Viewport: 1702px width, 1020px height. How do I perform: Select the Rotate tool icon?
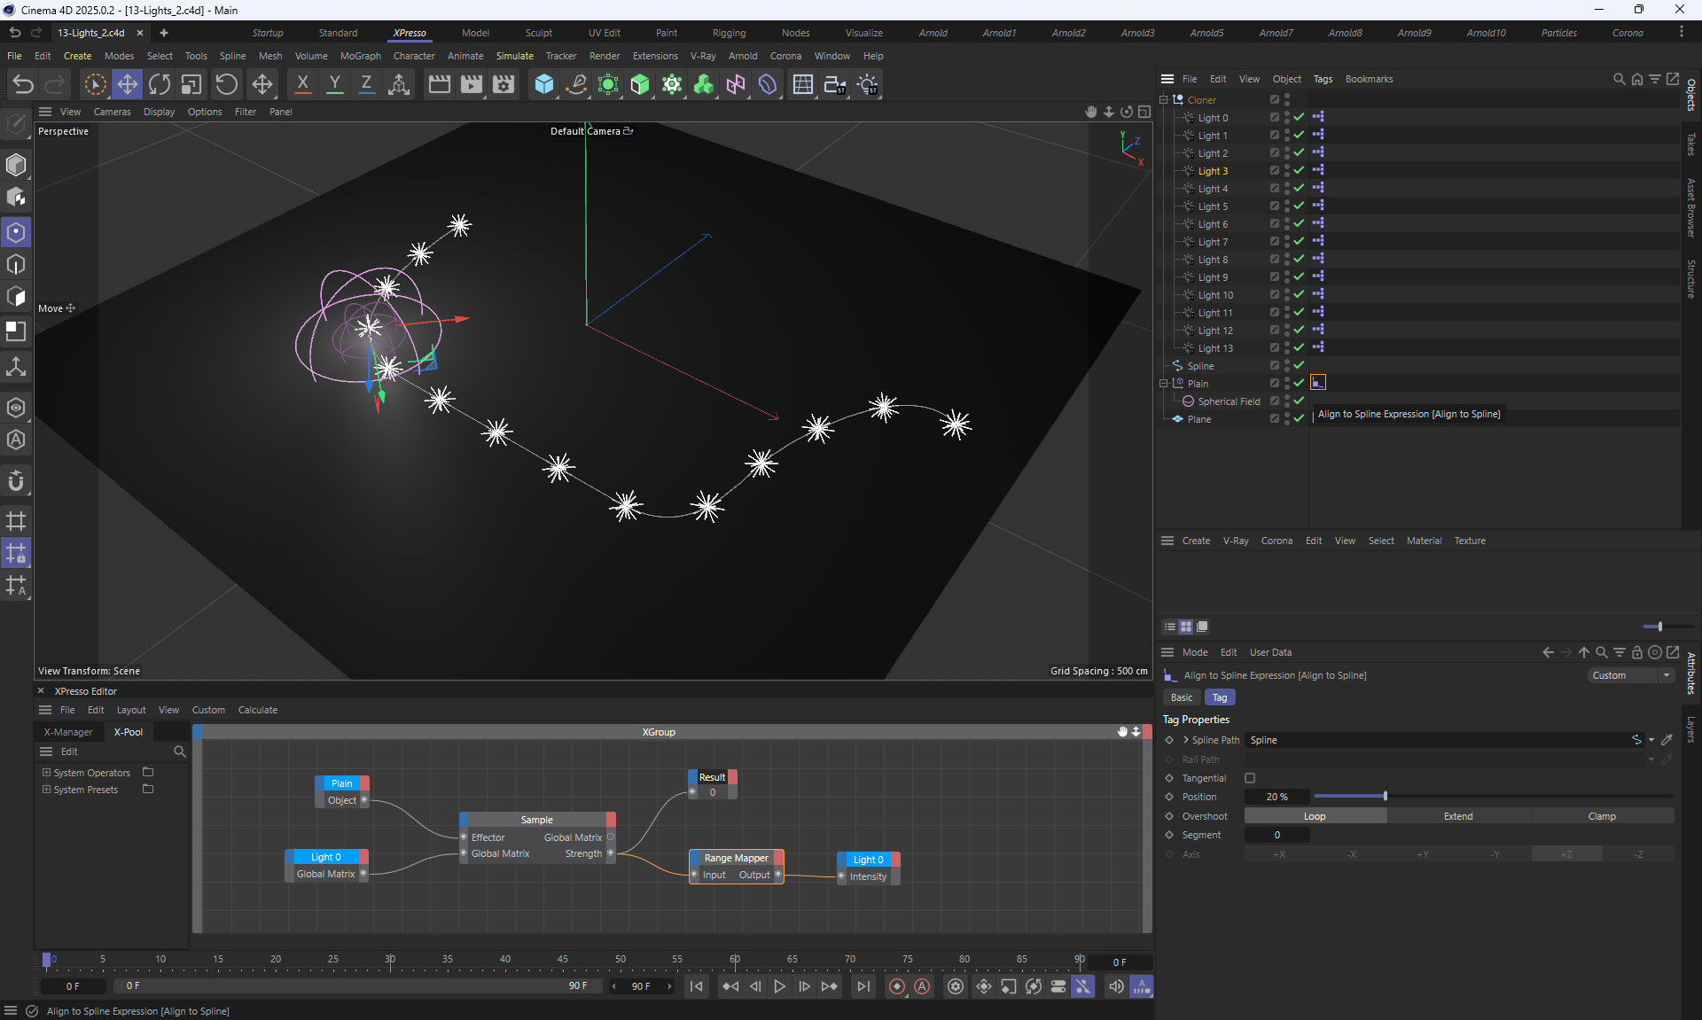pyautogui.click(x=160, y=84)
